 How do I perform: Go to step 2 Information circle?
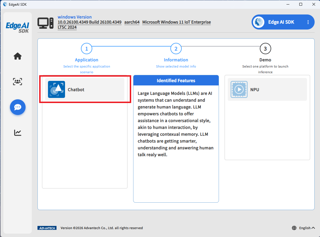(176, 49)
